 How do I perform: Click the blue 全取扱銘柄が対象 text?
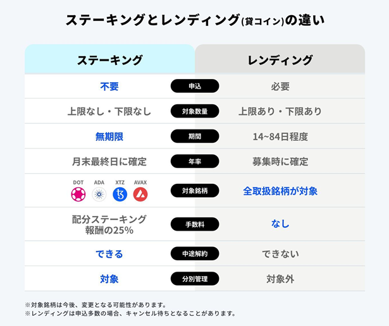(x=280, y=191)
